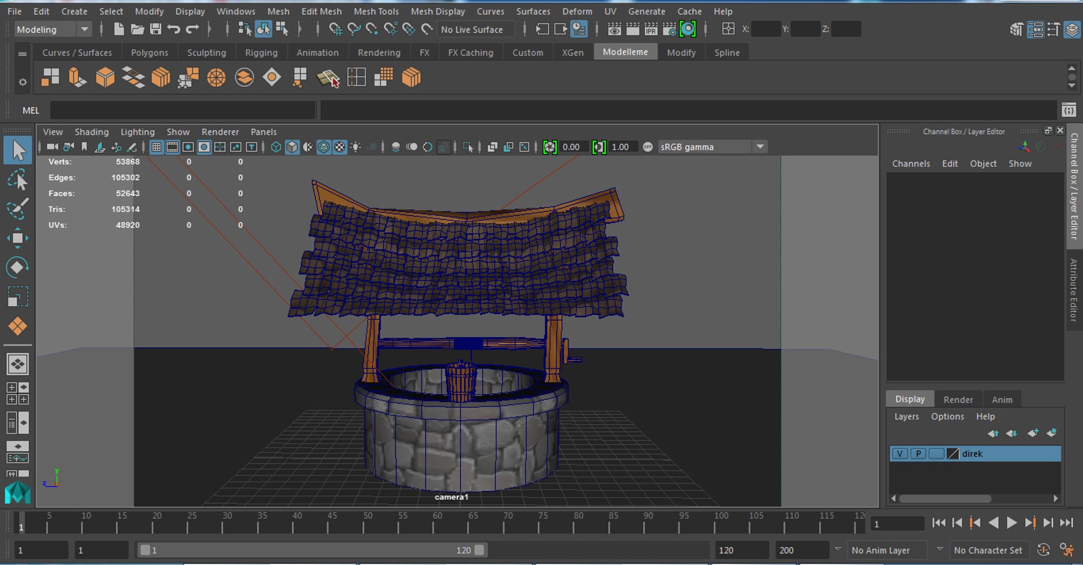
Task: Play the animation forward
Action: [1011, 523]
